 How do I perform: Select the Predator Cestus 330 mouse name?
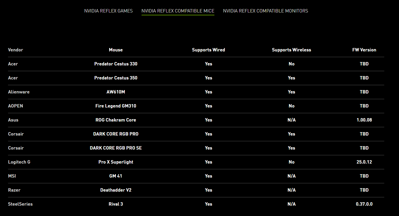click(116, 64)
